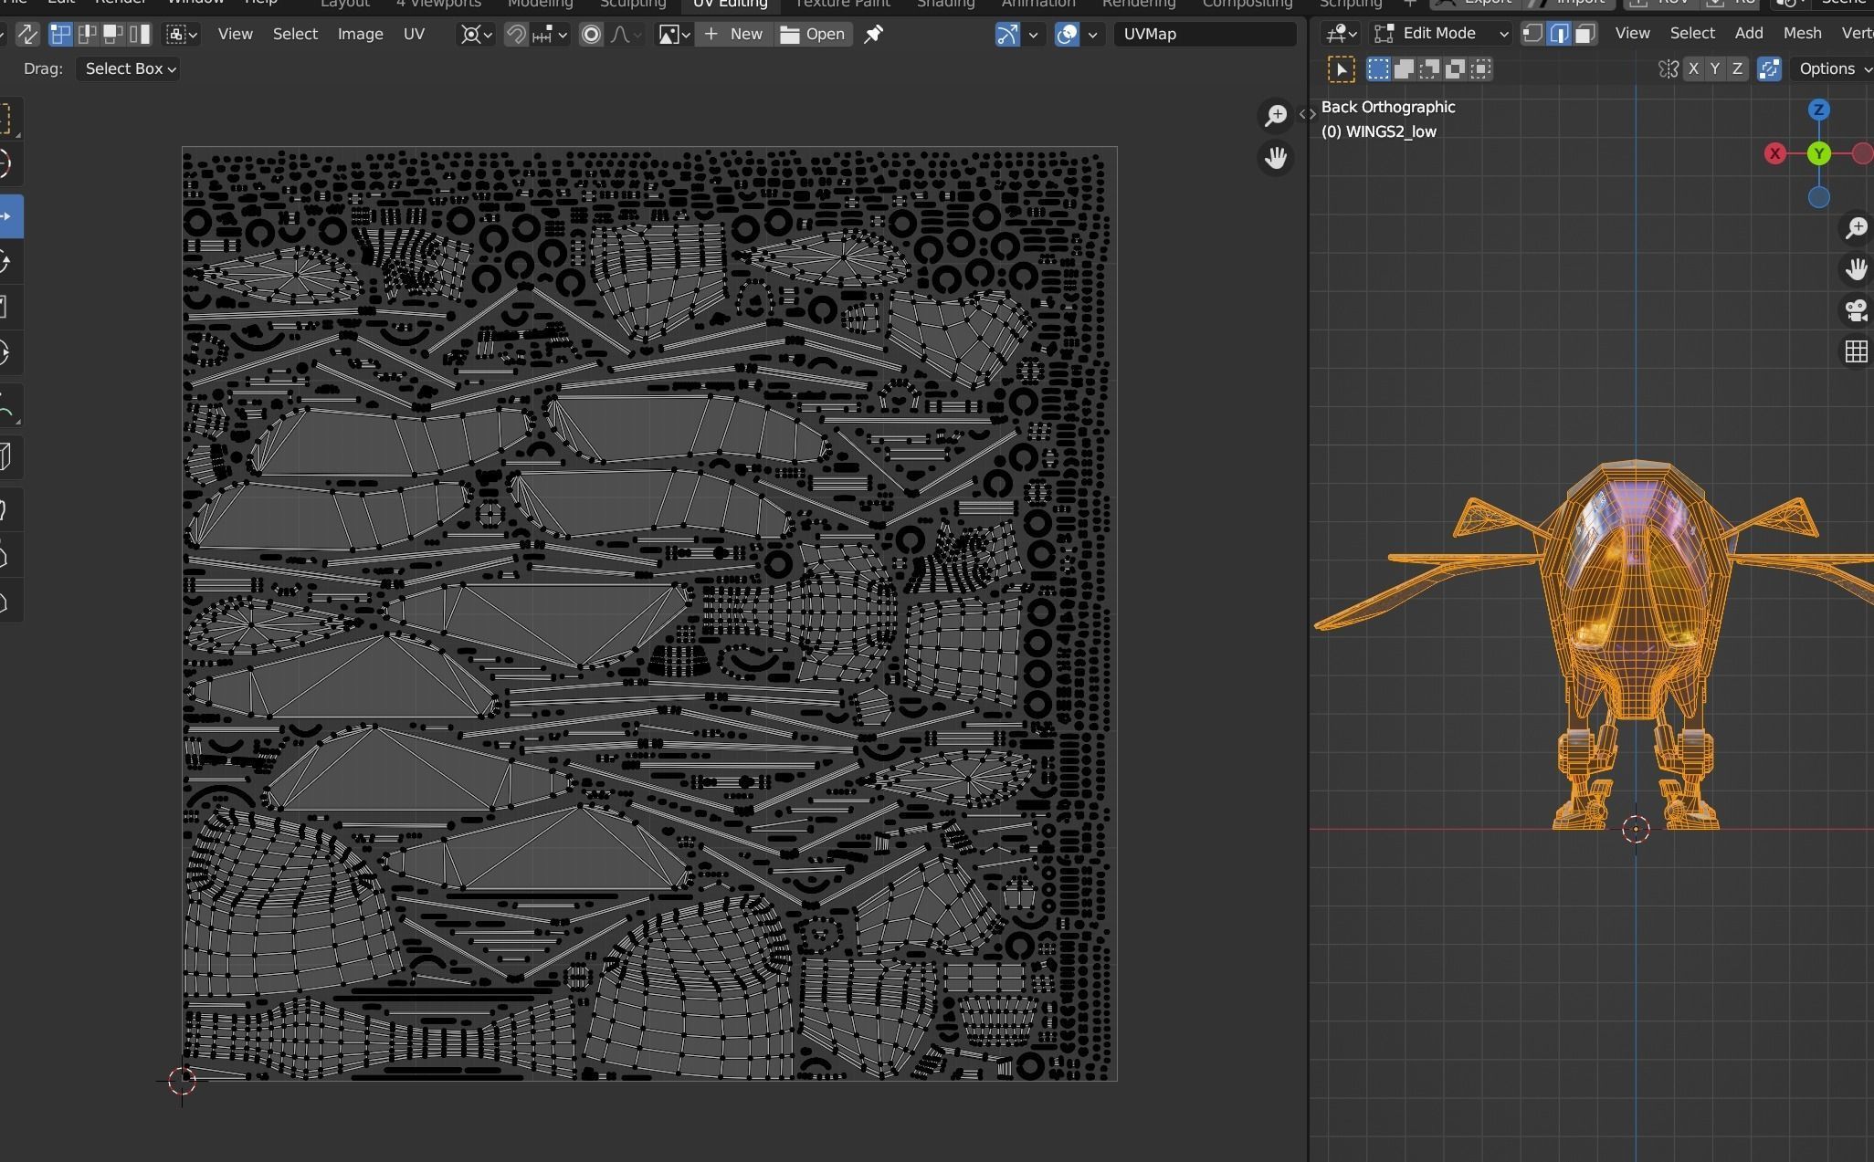1874x1162 pixels.
Task: Click Z axis on navigation gizmo
Action: (1818, 110)
